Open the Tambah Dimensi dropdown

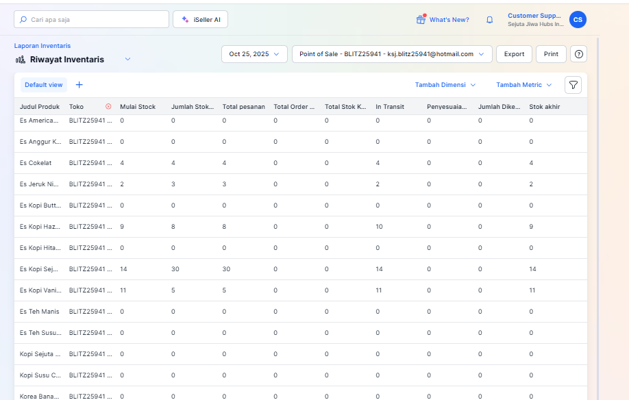[x=445, y=85]
